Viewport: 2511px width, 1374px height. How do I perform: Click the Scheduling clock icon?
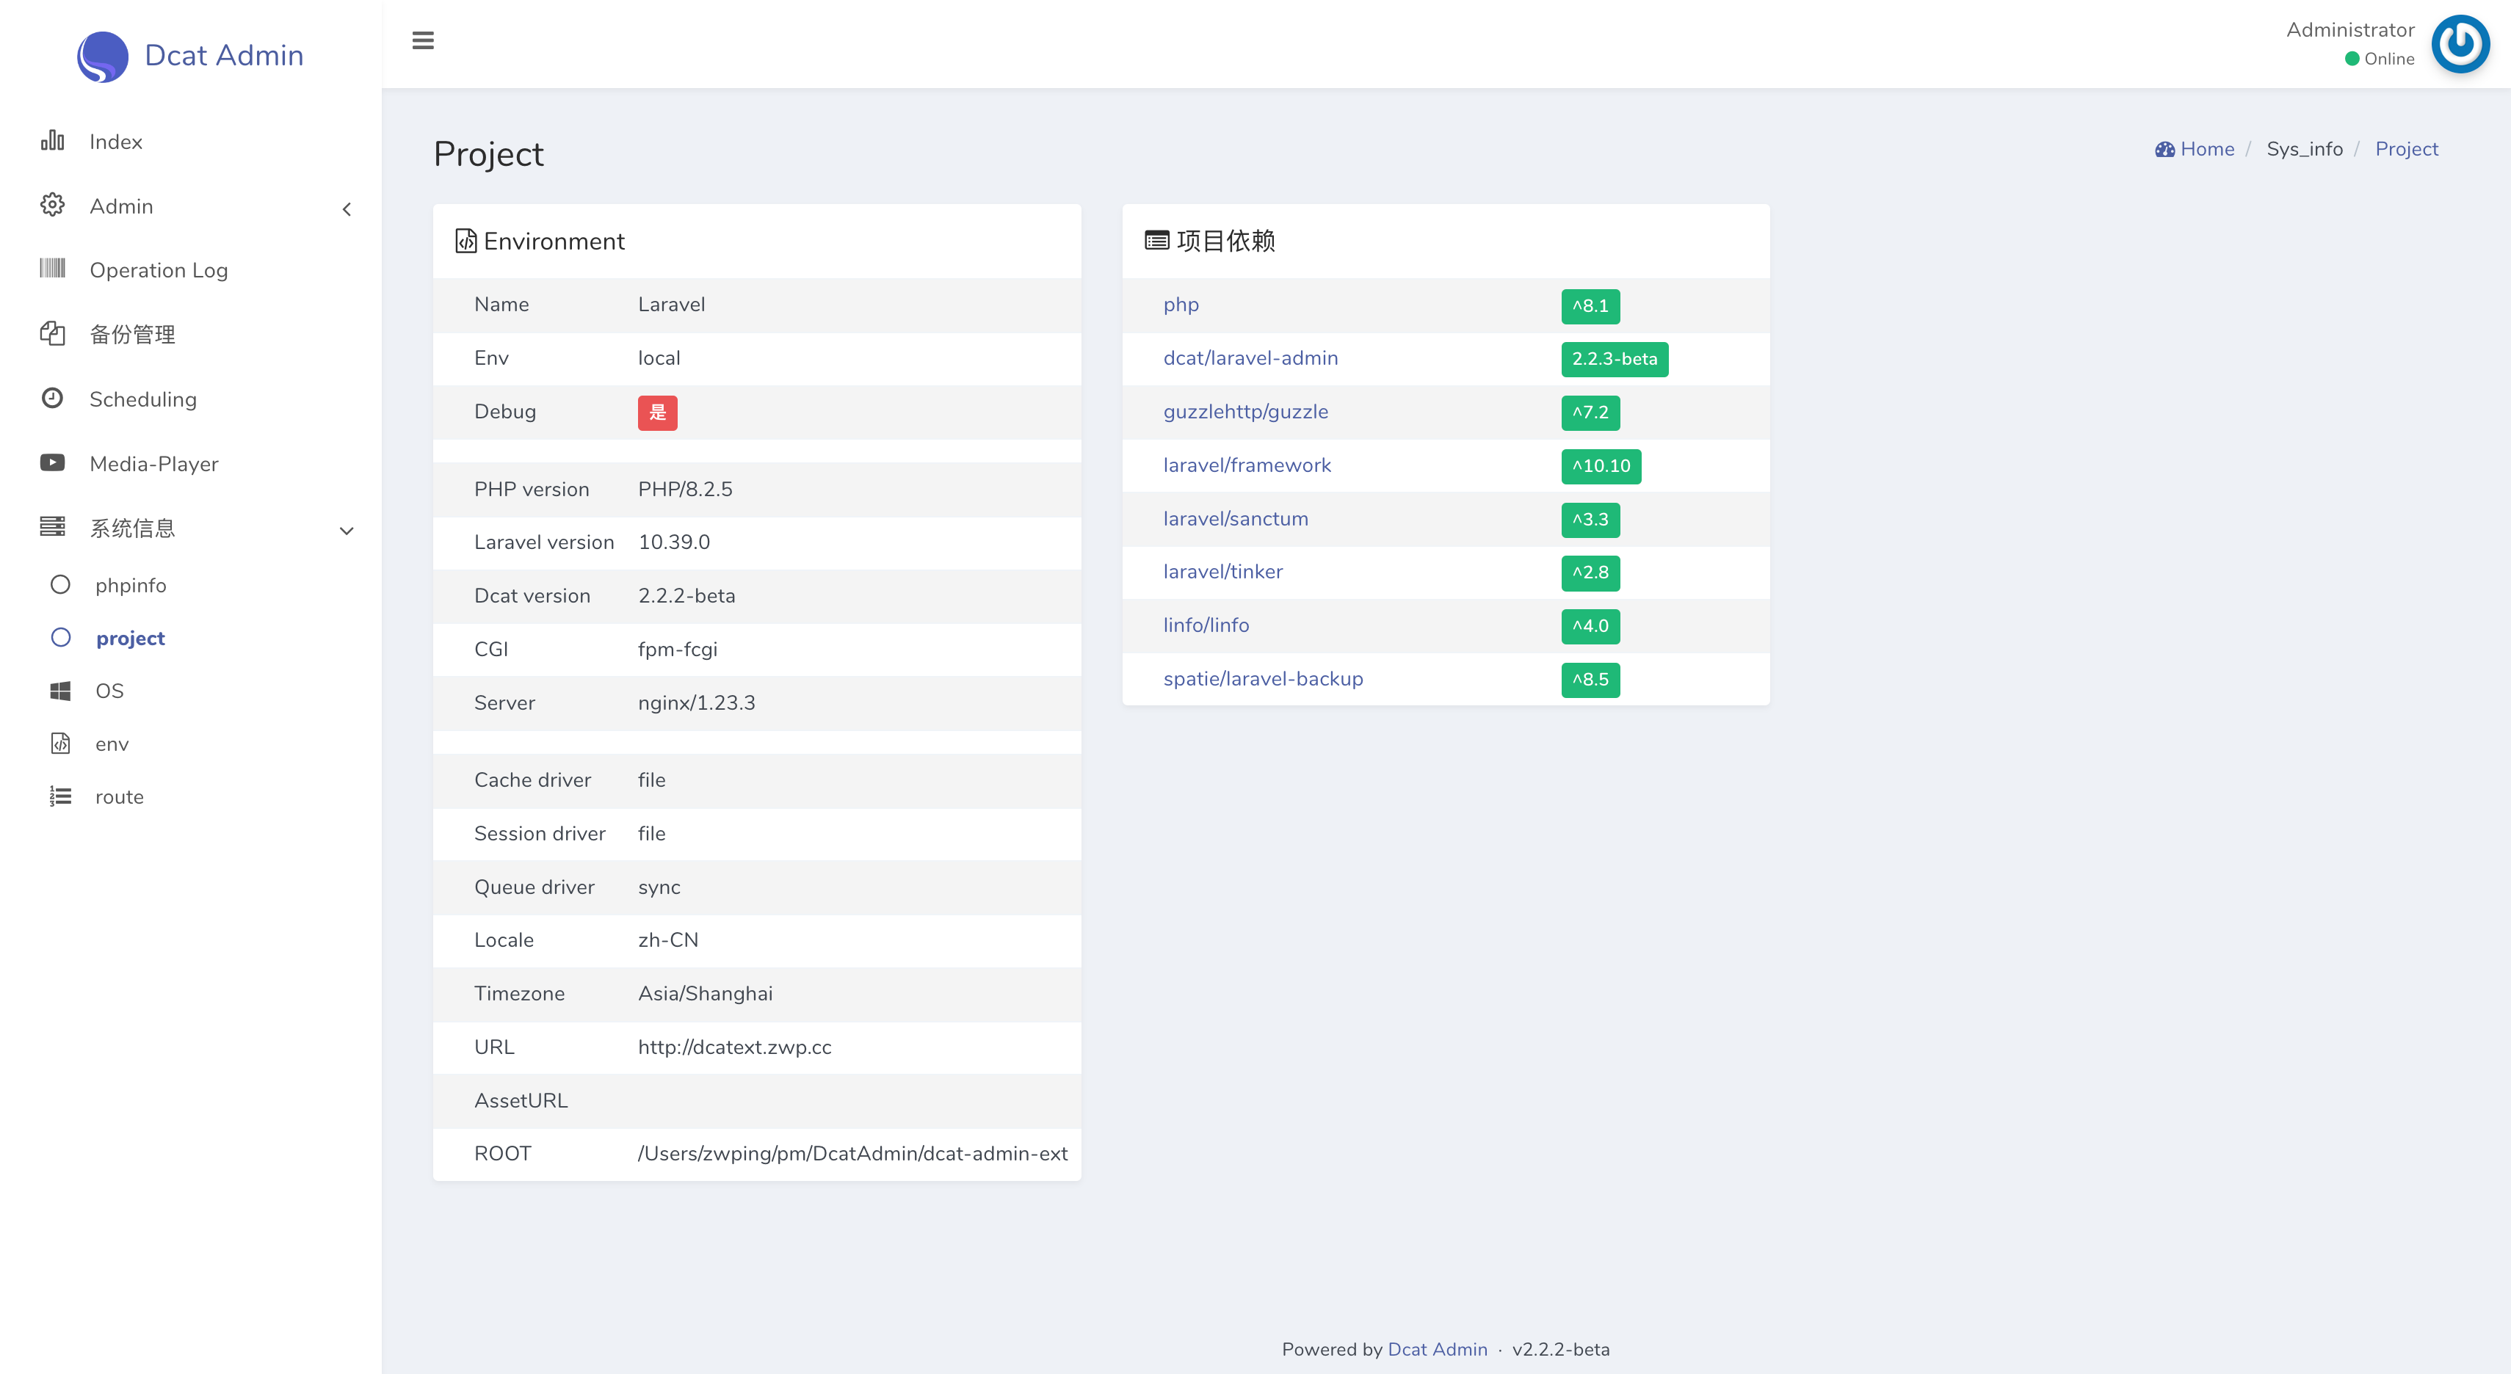[53, 399]
